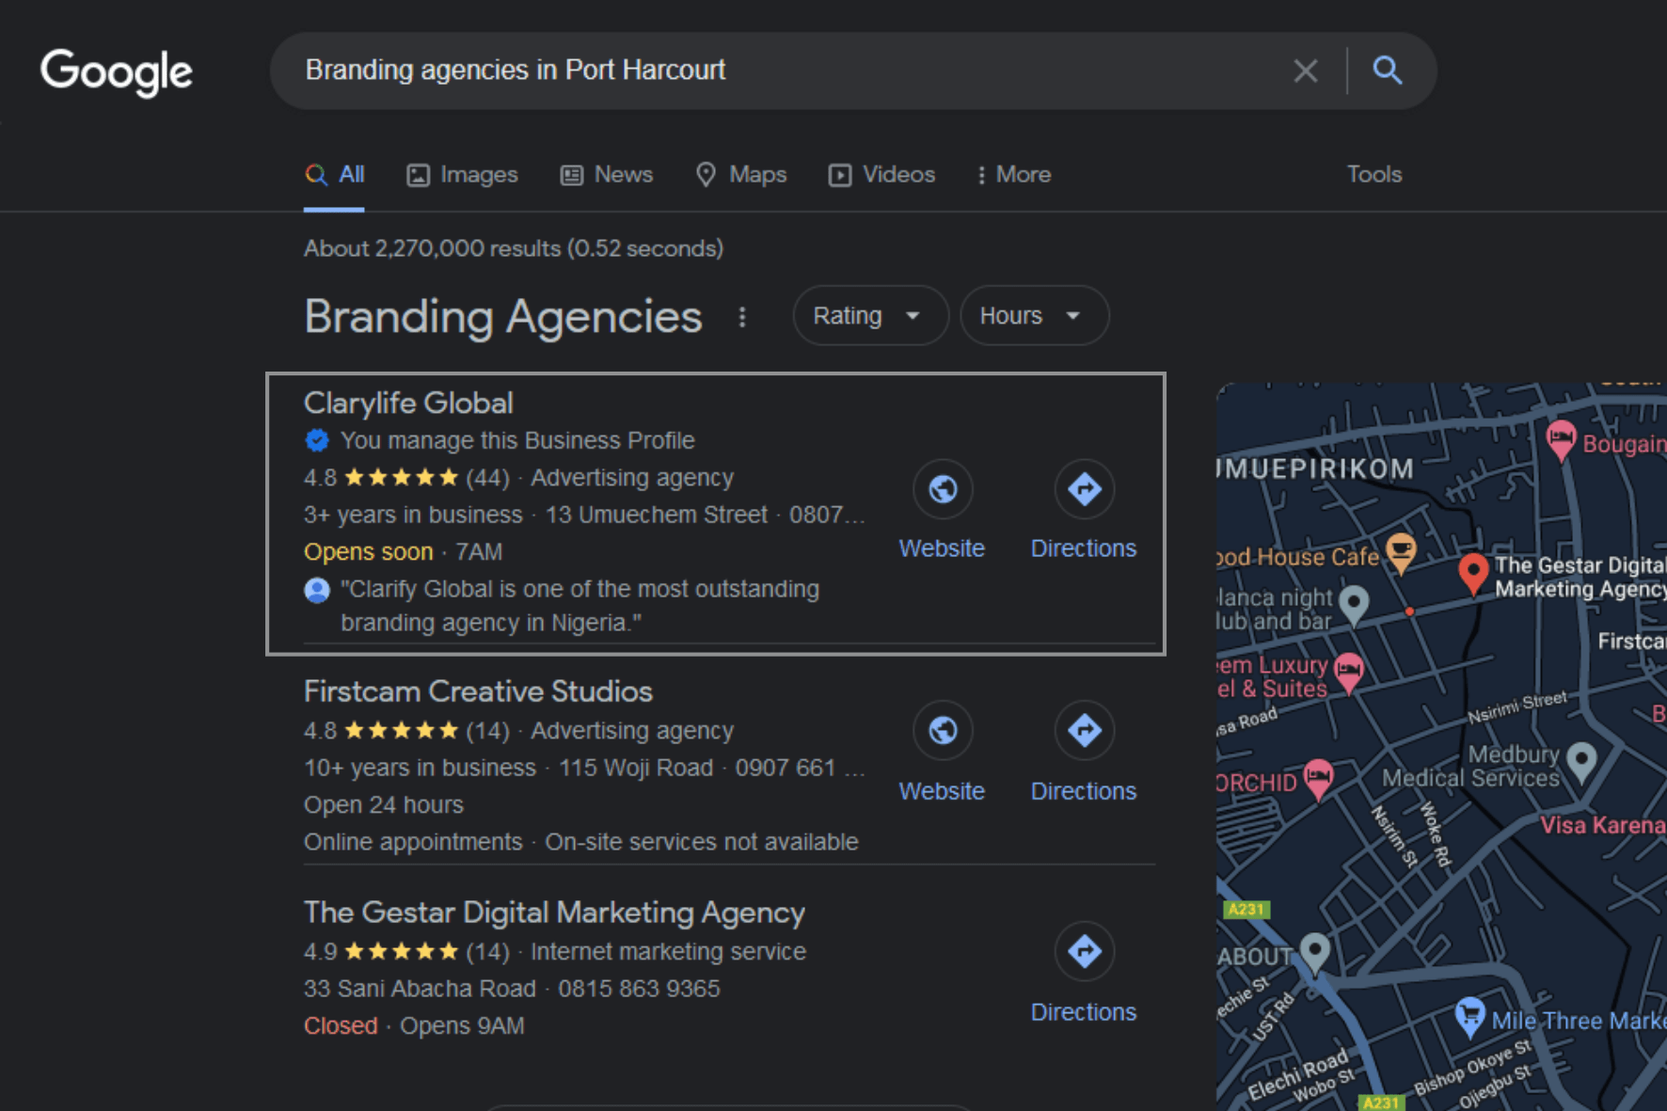Open Directions link for Firstcam Creative Studios

pos(1084,791)
